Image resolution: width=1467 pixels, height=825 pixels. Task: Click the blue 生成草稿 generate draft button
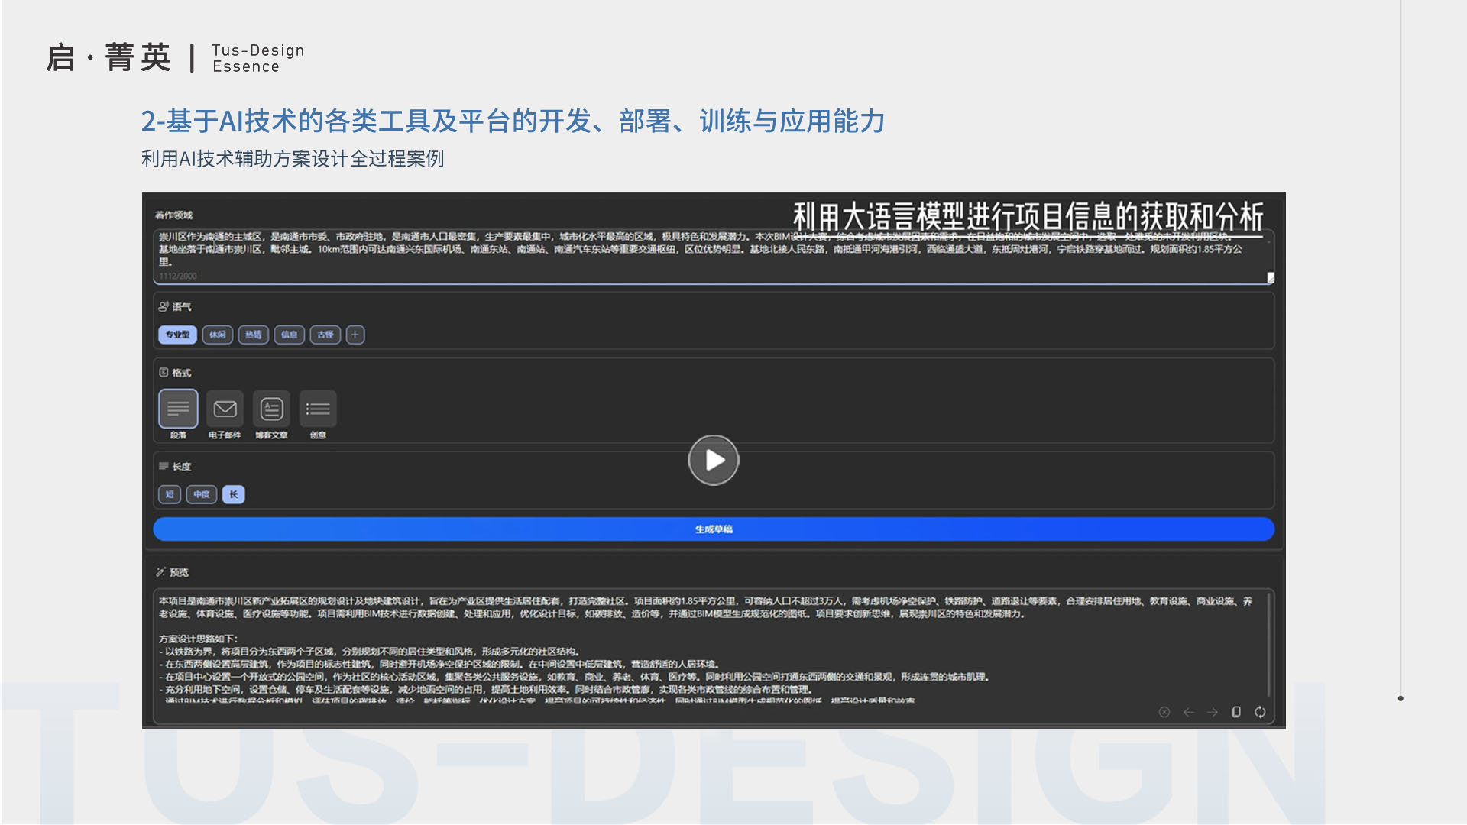[x=714, y=529]
